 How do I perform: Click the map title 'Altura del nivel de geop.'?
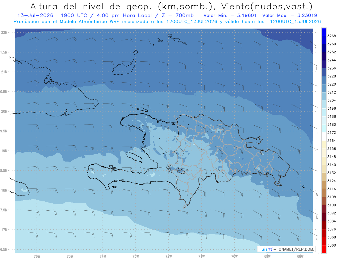[x=92, y=6]
